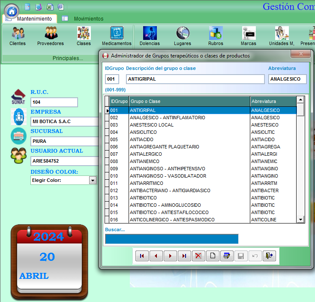Image resolution: width=315 pixels, height=302 pixels.
Task: Open the Clientes module
Action: point(18,36)
